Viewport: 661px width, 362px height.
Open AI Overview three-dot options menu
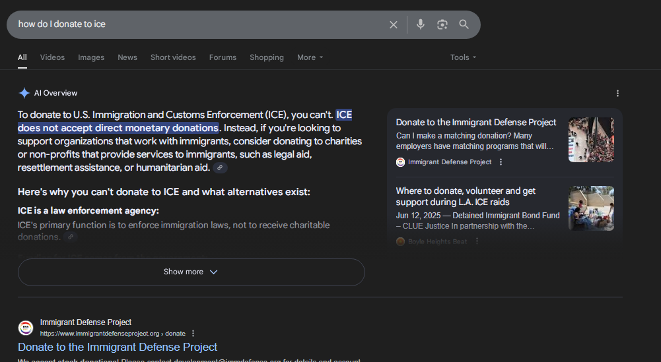pyautogui.click(x=617, y=94)
